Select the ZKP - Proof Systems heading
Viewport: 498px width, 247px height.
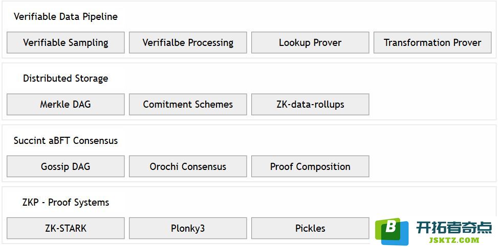tap(66, 202)
